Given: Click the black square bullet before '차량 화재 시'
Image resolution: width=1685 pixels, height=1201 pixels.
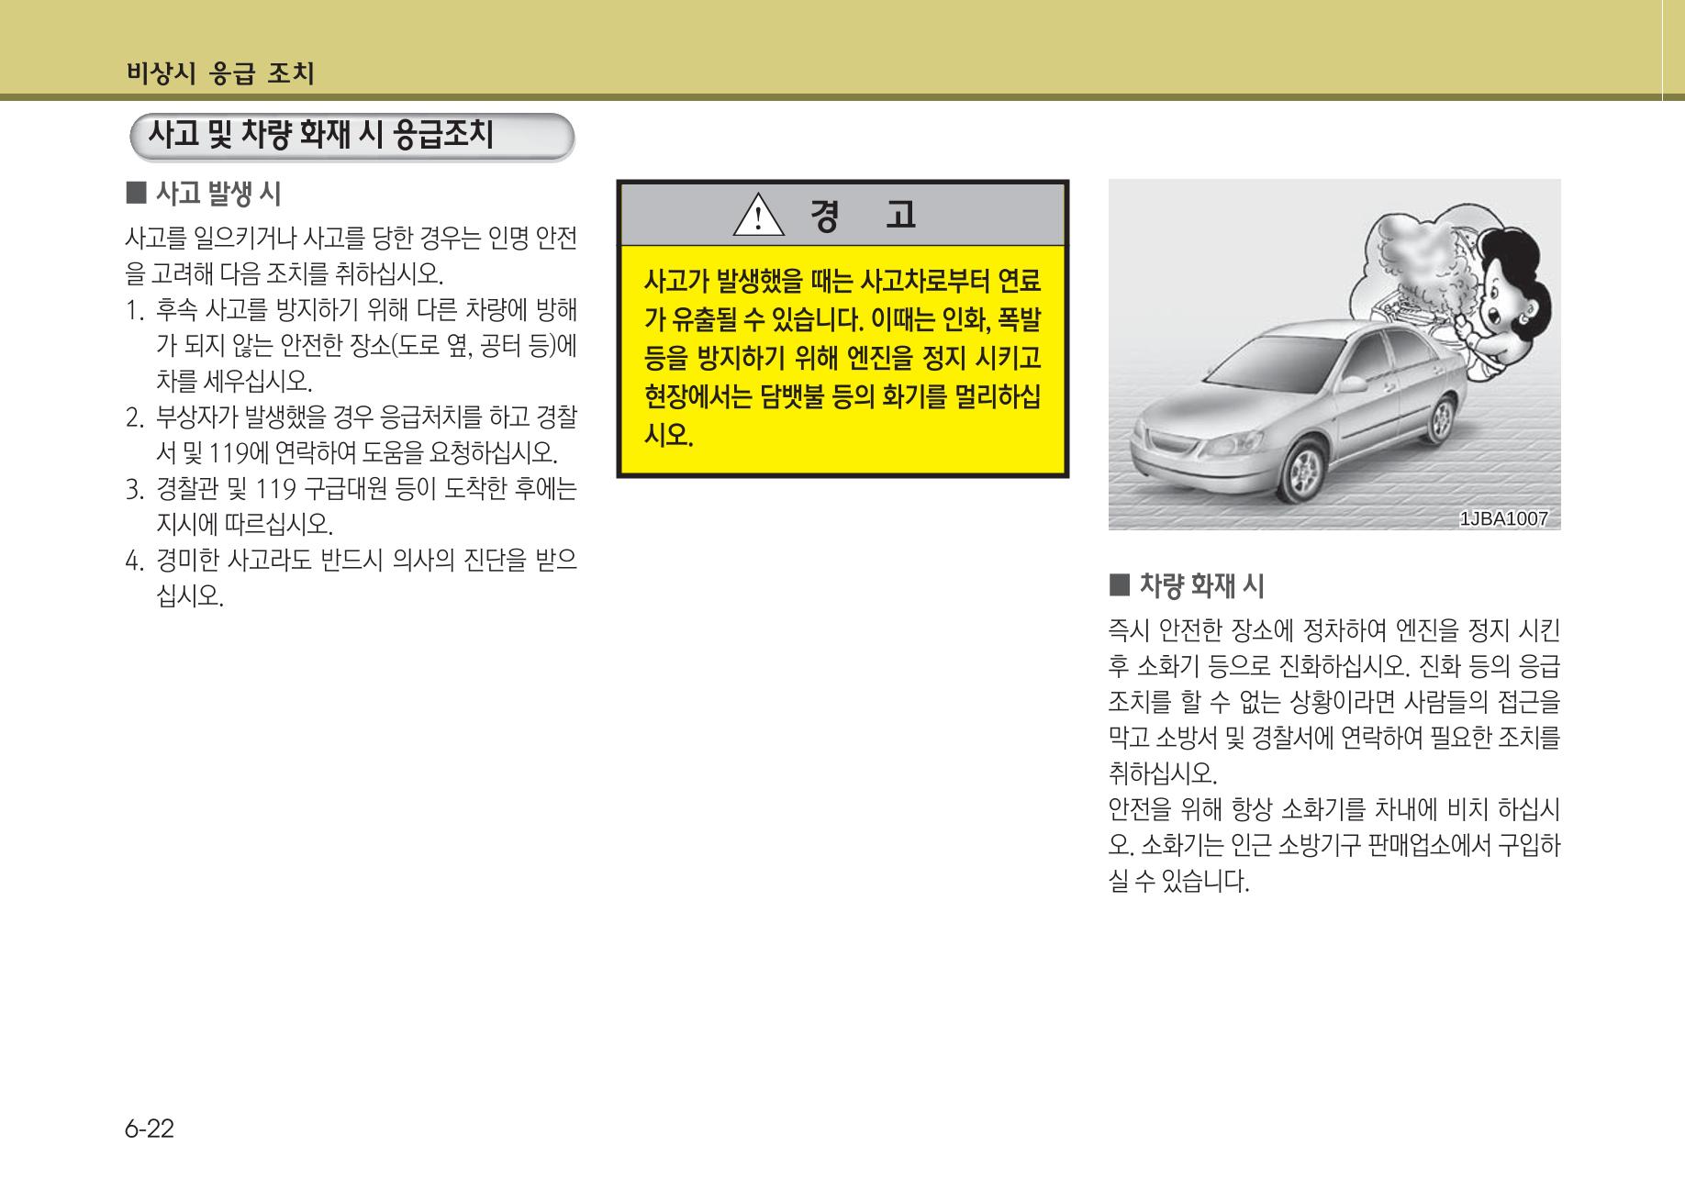Looking at the screenshot, I should (x=1119, y=584).
